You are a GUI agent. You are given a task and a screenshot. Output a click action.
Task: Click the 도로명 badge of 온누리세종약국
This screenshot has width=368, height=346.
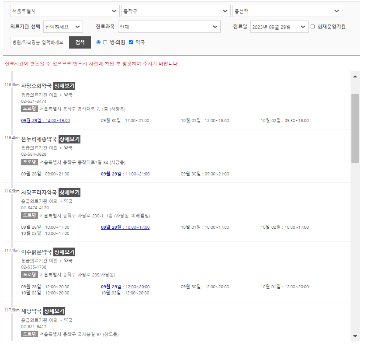pos(29,162)
